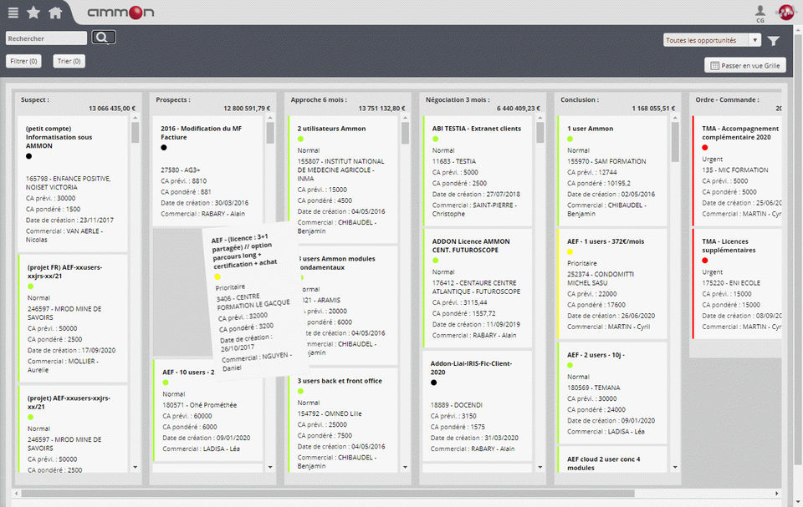Click AEF cloud 2 user conc 4 modules title
The height and width of the screenshot is (507, 803).
pyautogui.click(x=603, y=464)
